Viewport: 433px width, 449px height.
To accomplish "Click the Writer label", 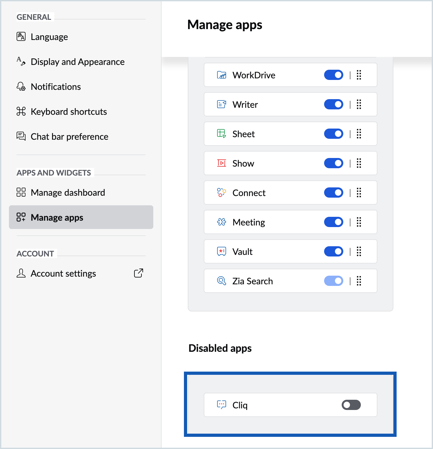I will click(245, 105).
